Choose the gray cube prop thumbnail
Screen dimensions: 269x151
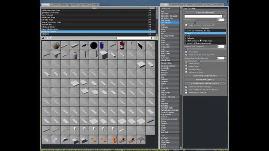click(x=103, y=55)
